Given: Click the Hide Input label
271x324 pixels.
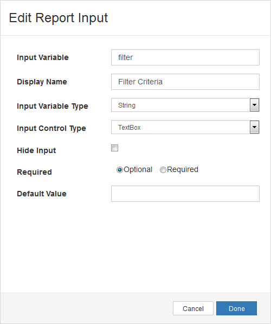Looking at the screenshot, I should pyautogui.click(x=36, y=150).
